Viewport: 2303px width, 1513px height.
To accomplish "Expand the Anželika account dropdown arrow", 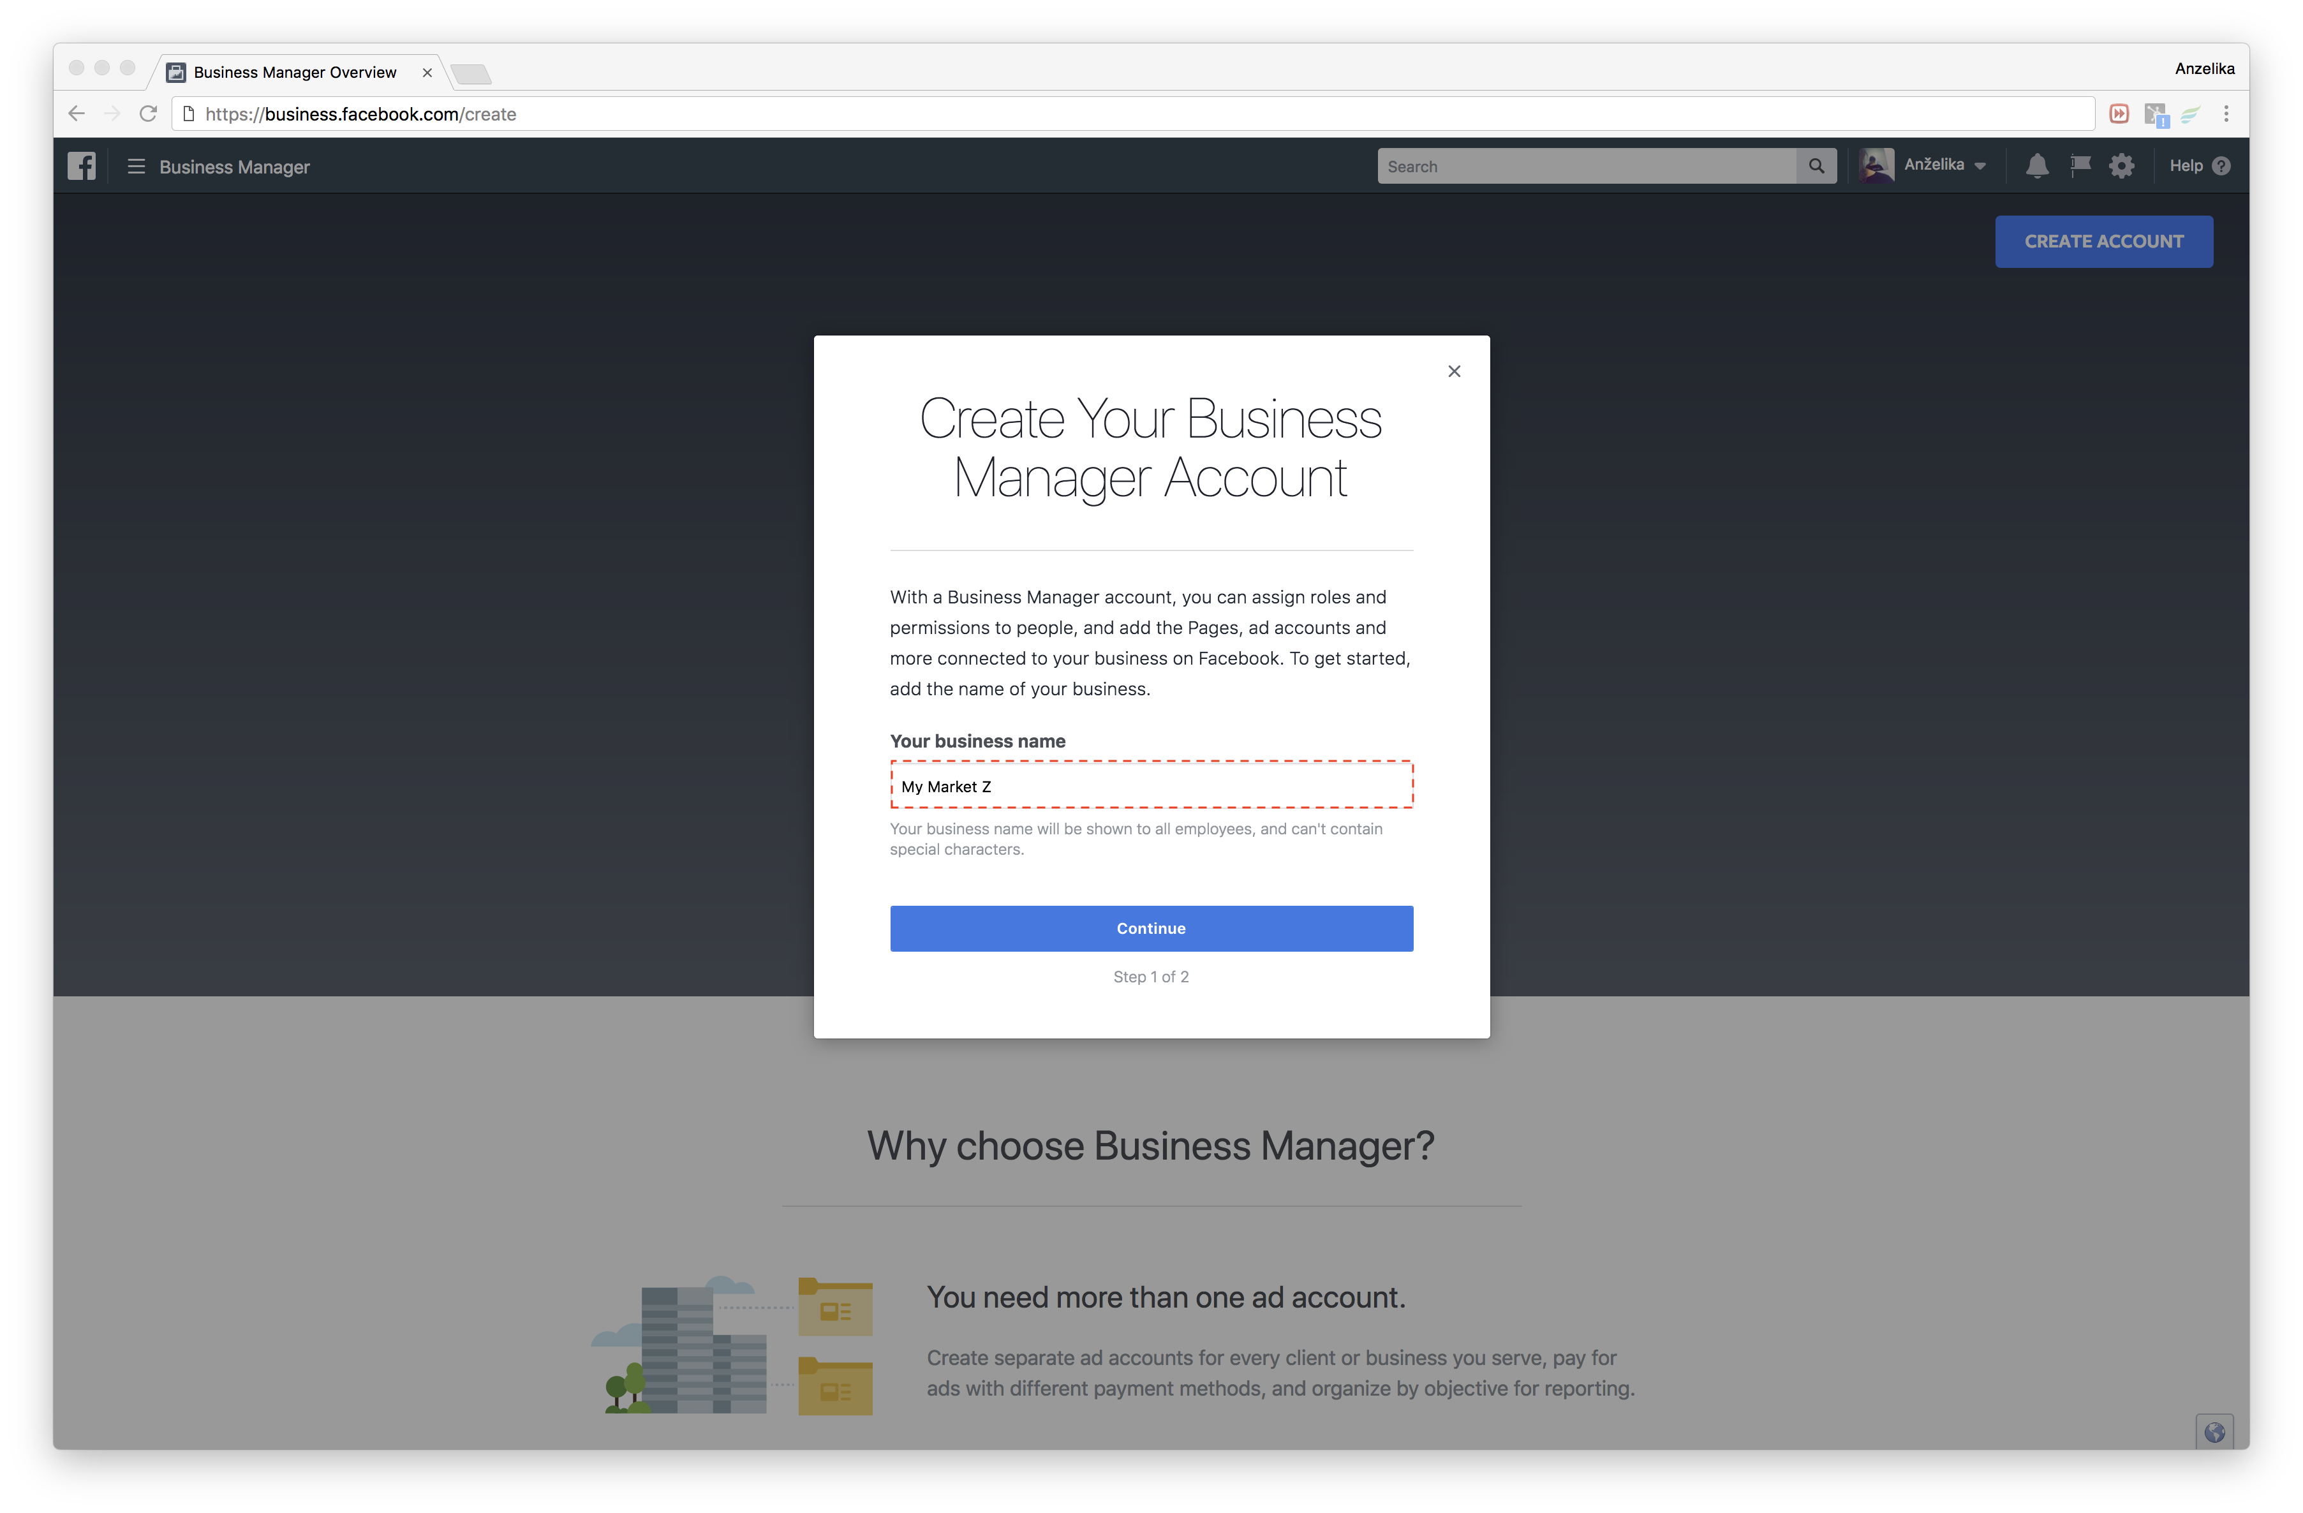I will [x=1981, y=166].
